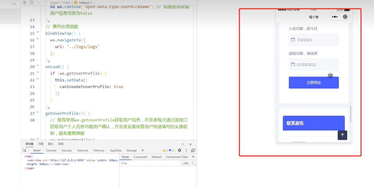Collapse the debugger panel with the caret

(183, 144)
